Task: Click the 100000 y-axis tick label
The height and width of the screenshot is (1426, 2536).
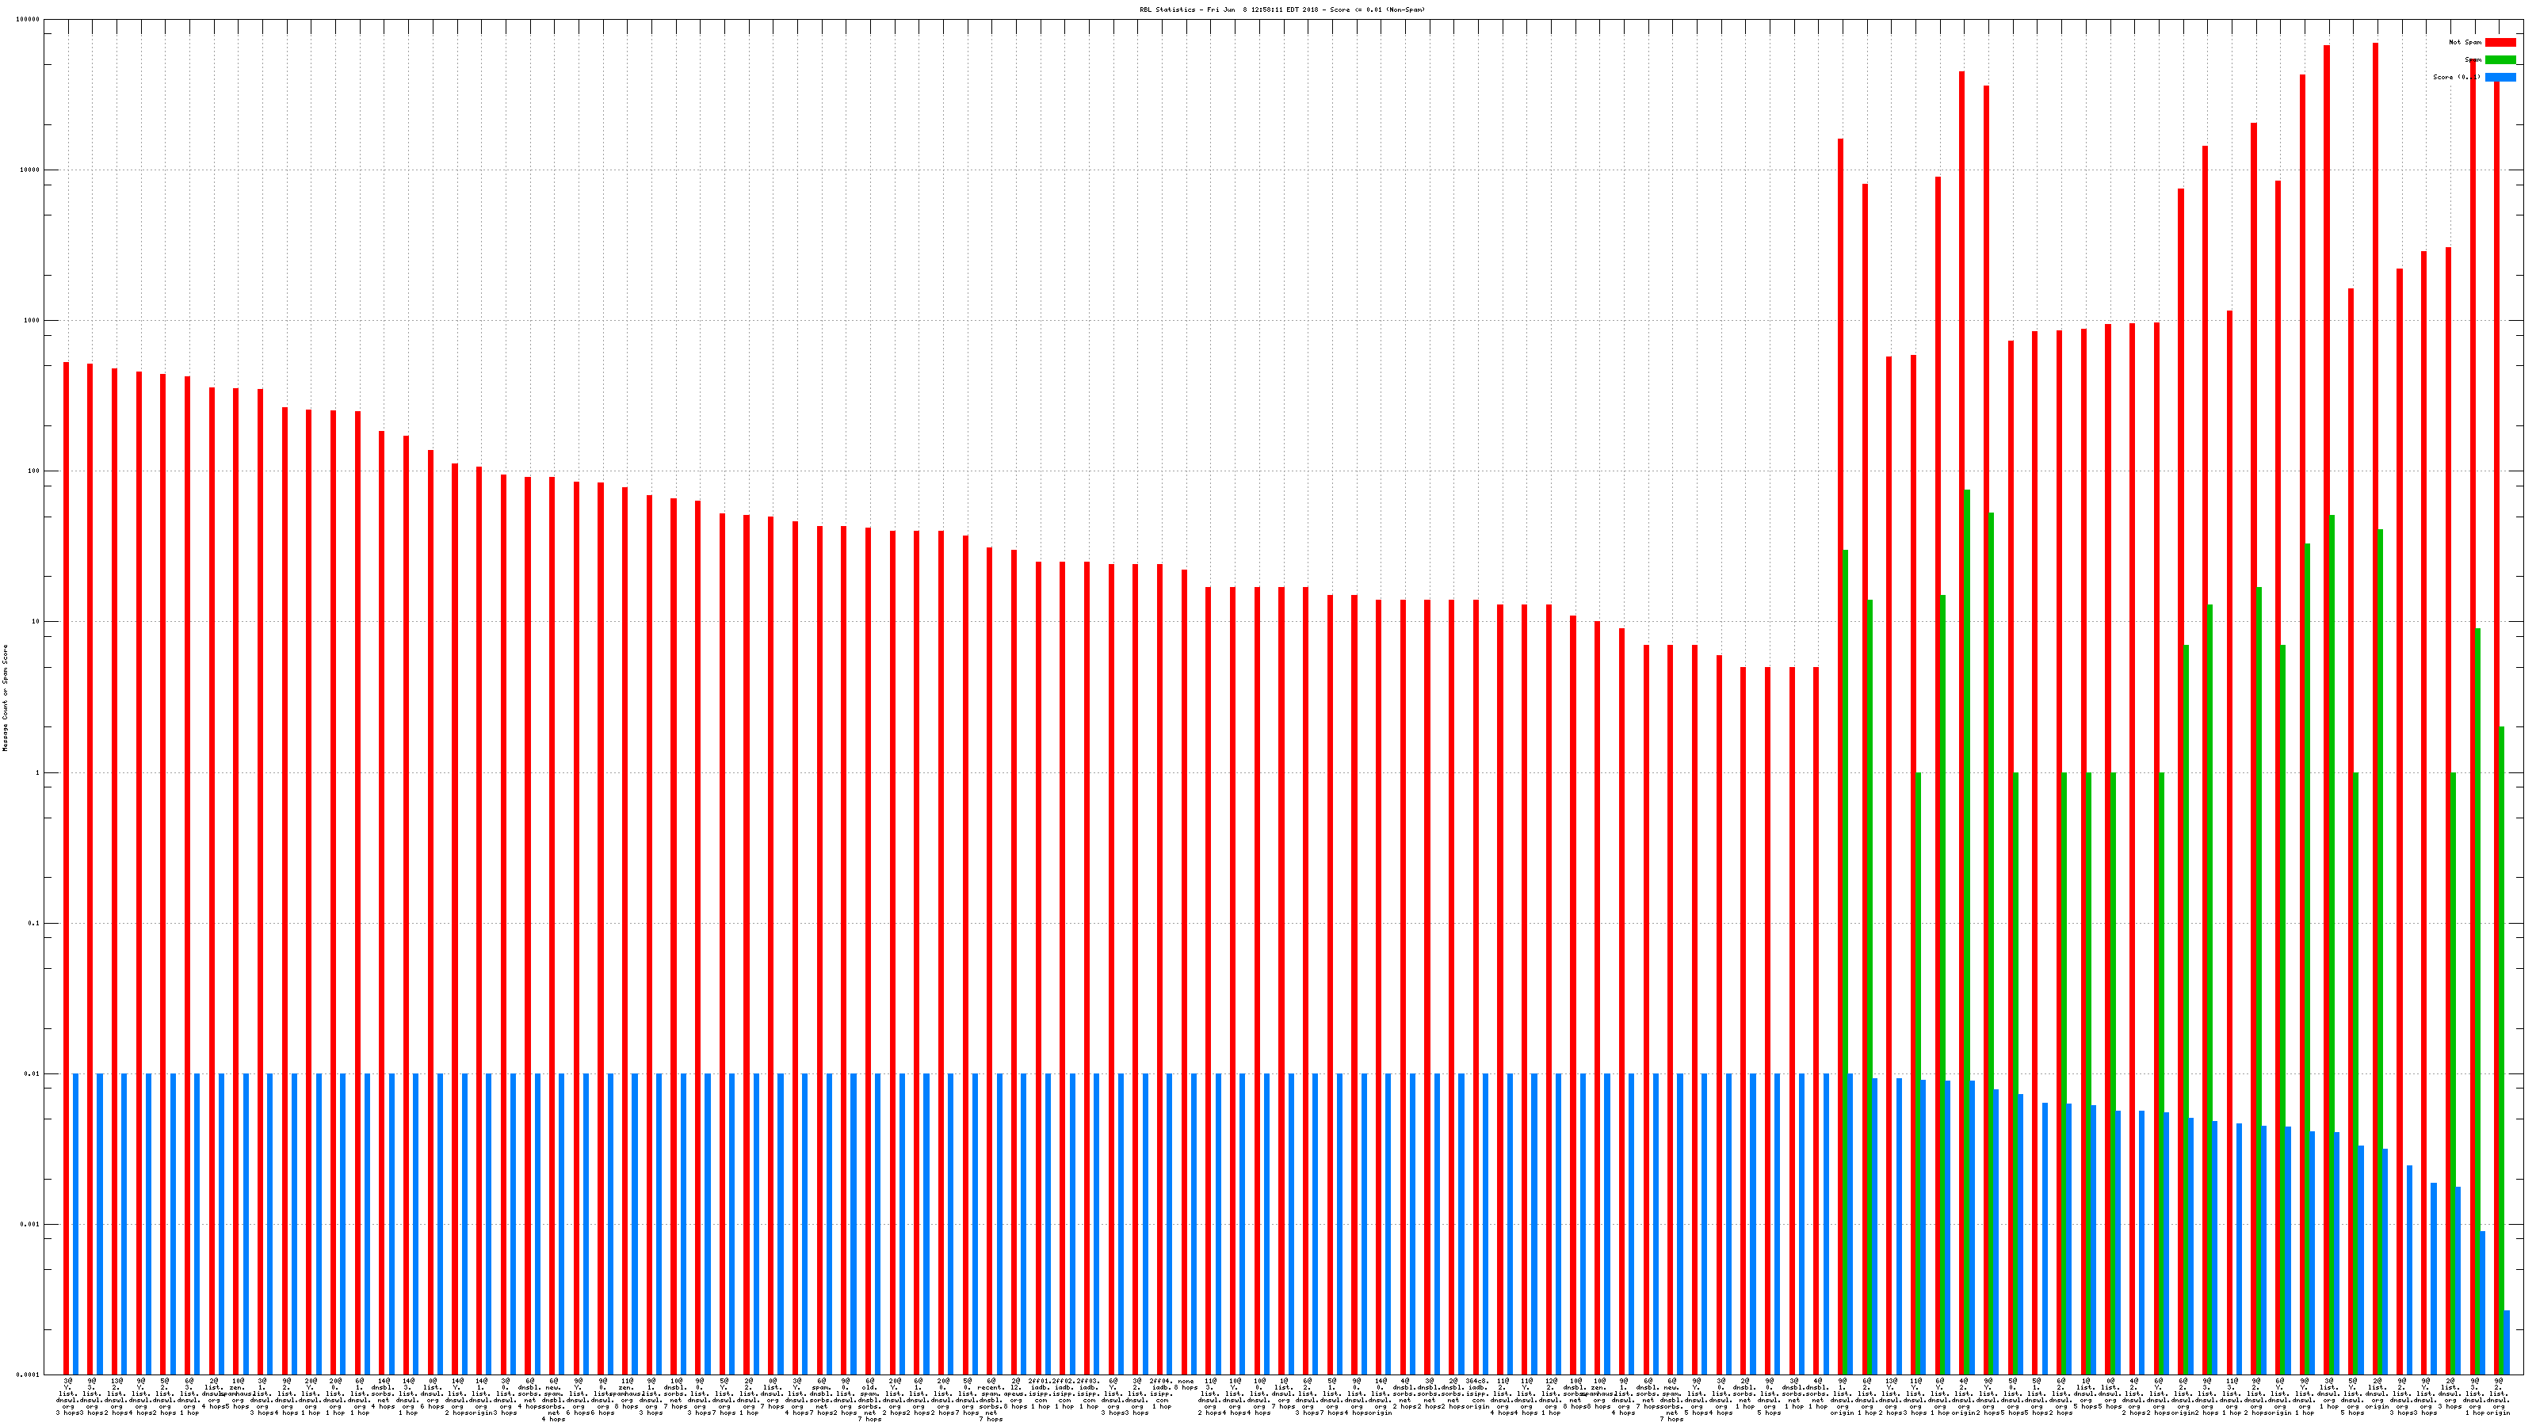Action: tap(29, 20)
